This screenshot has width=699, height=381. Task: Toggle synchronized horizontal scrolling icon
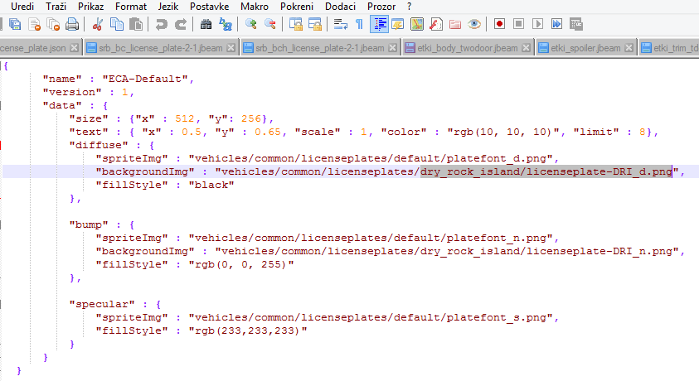click(315, 24)
